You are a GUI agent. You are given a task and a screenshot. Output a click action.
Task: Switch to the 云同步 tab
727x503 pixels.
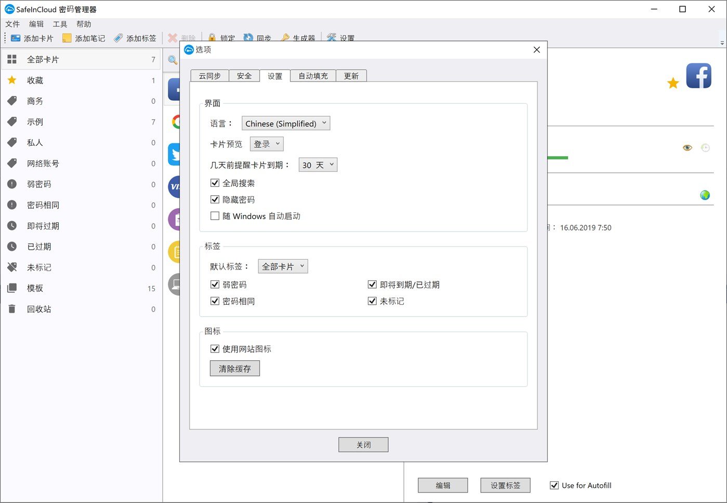point(209,75)
